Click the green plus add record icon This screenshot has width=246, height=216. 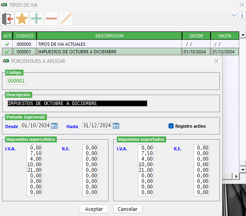click(x=37, y=19)
